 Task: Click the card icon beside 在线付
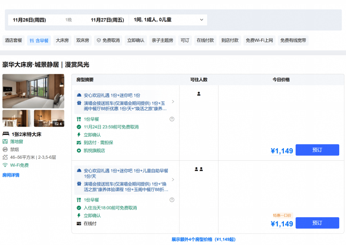[79, 224]
